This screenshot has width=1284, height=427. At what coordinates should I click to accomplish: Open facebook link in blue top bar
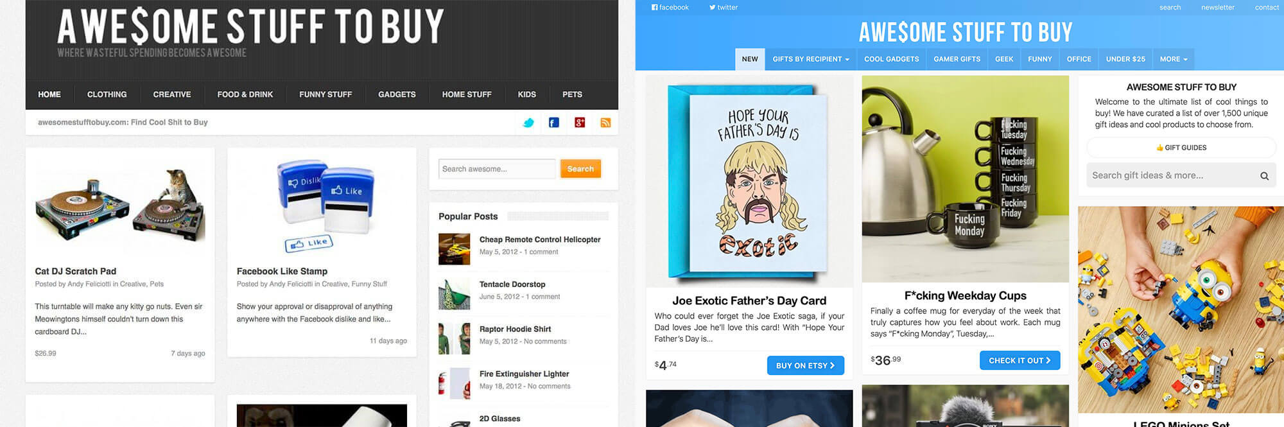click(x=670, y=8)
